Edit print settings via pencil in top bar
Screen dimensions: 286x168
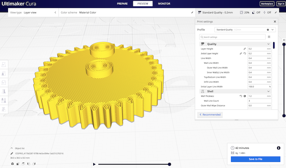pos(275,12)
